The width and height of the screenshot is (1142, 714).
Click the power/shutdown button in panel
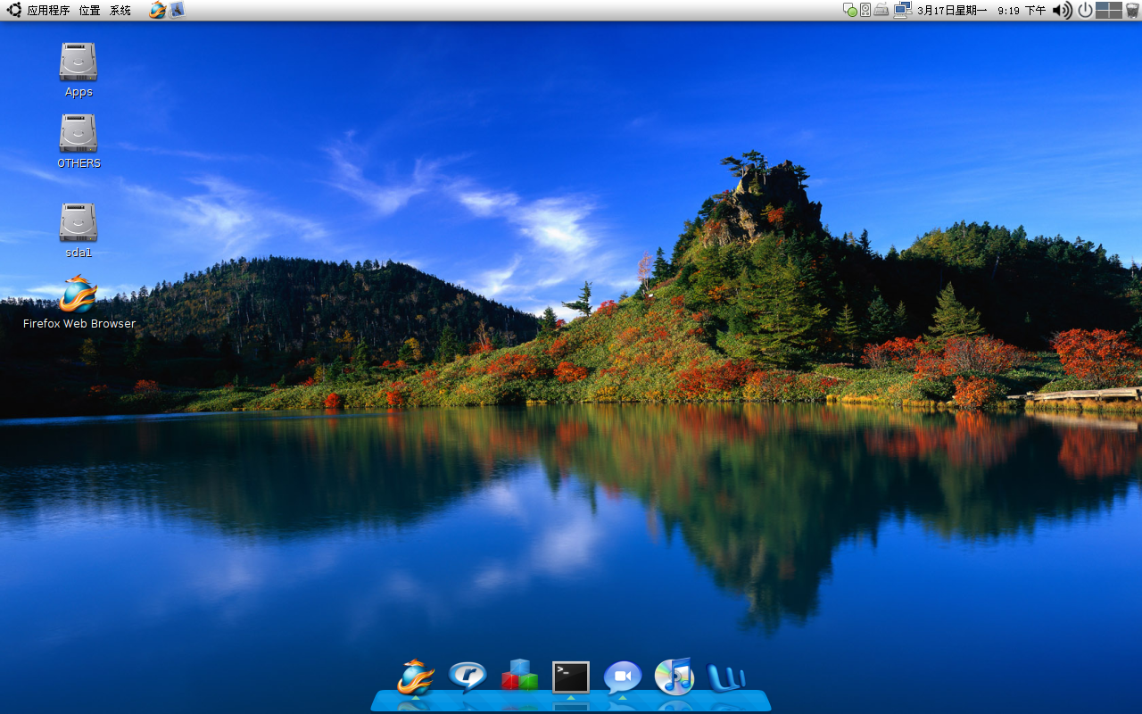coord(1085,10)
